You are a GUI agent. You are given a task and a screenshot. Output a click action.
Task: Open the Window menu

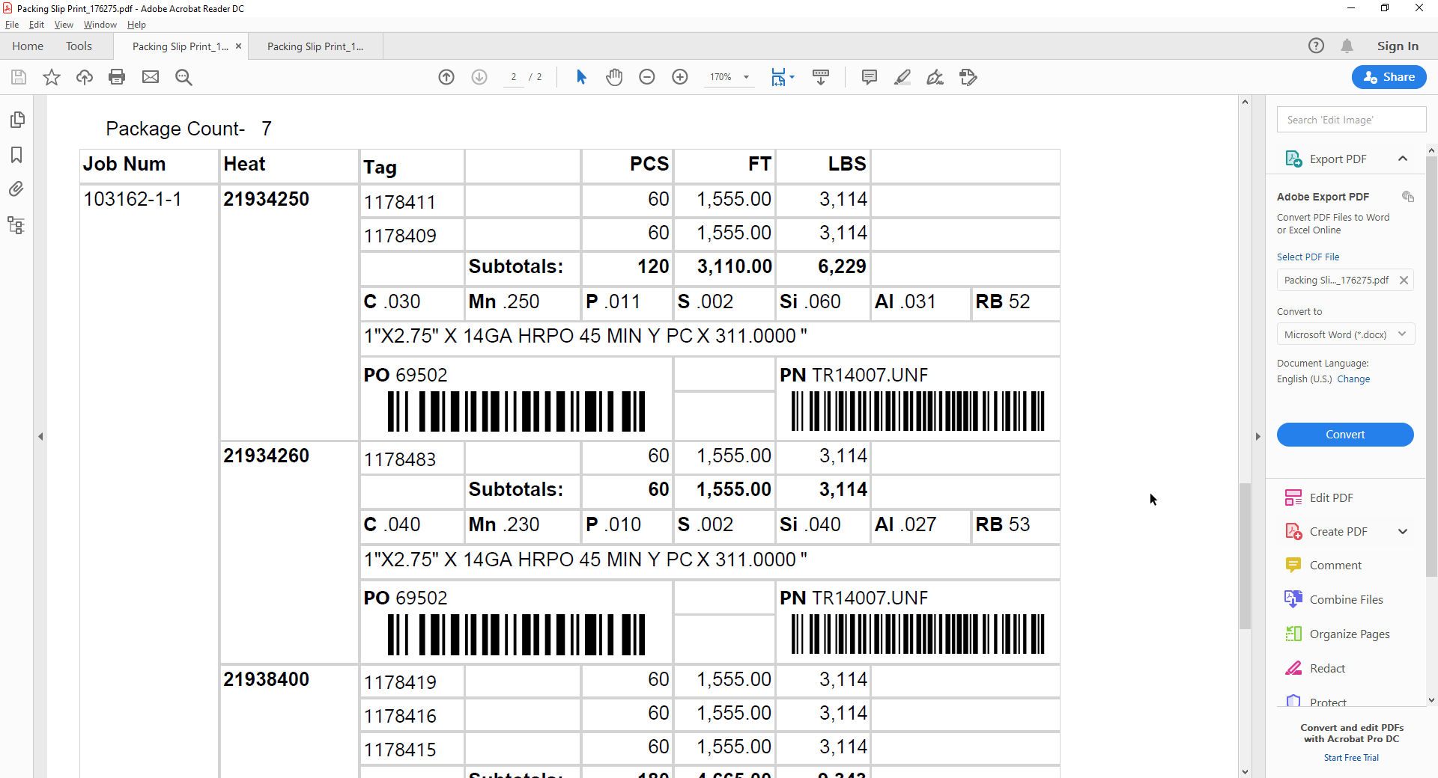click(x=100, y=25)
